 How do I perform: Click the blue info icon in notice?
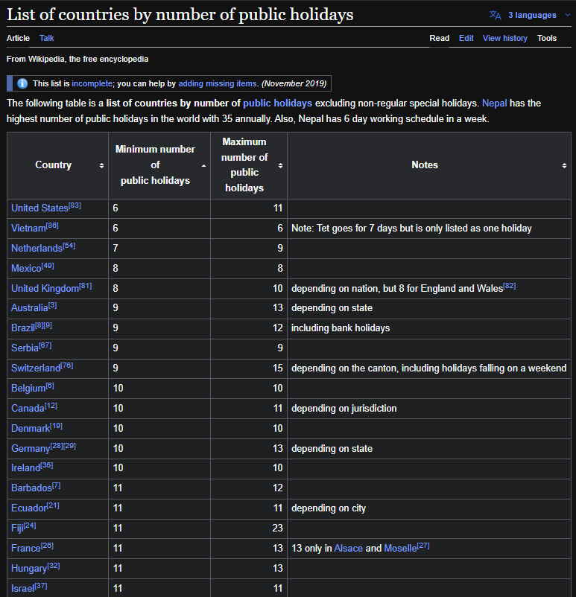point(22,83)
